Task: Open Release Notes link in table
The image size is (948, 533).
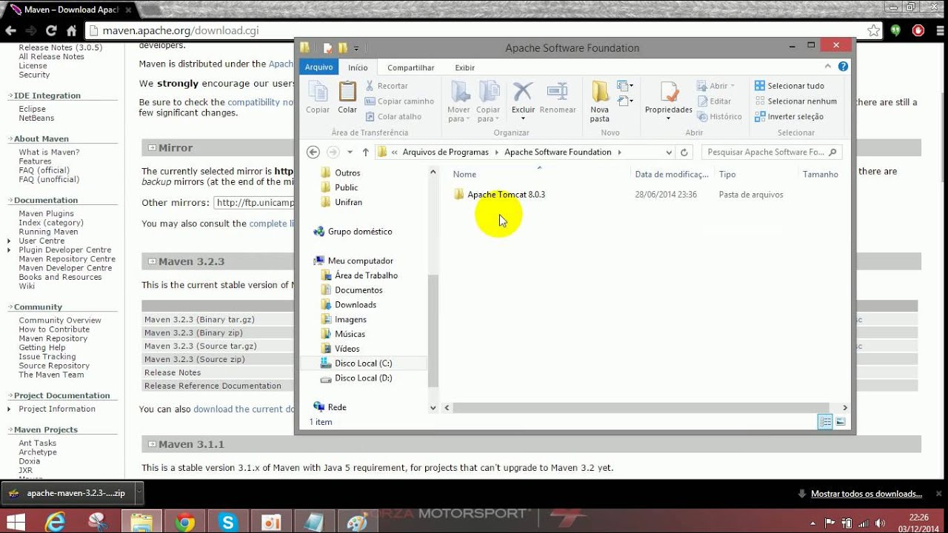Action: (x=173, y=372)
